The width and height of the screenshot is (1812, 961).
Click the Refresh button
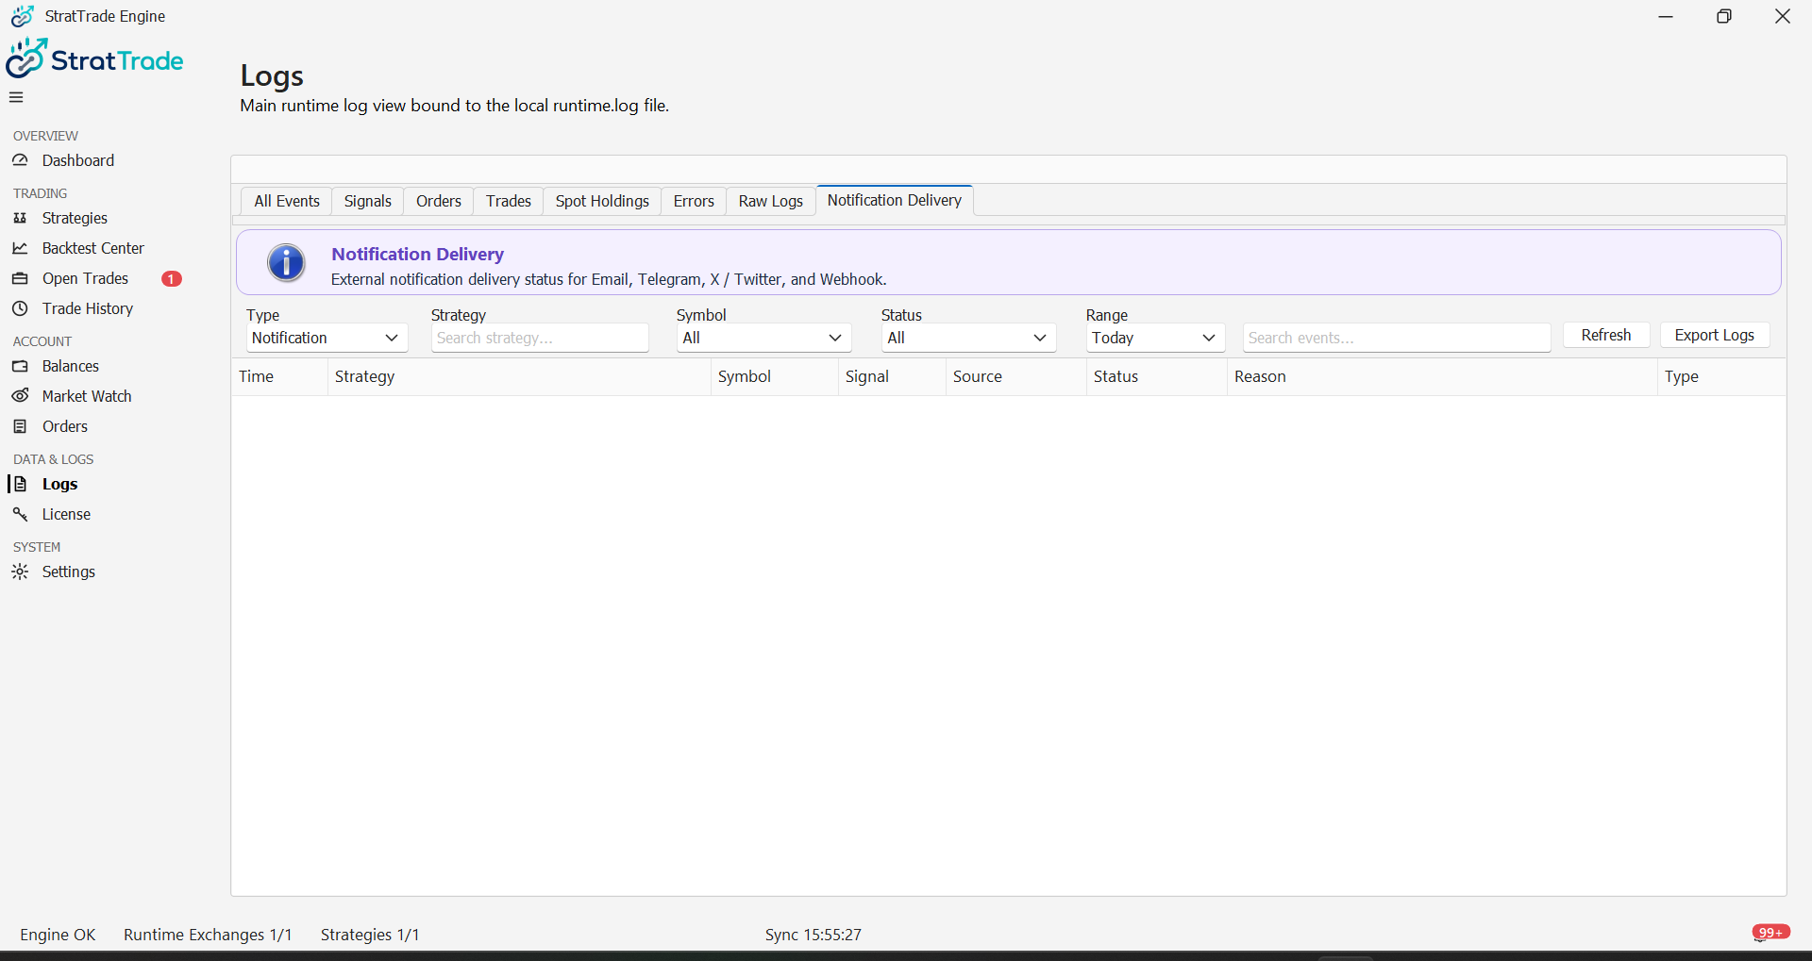pyautogui.click(x=1606, y=335)
